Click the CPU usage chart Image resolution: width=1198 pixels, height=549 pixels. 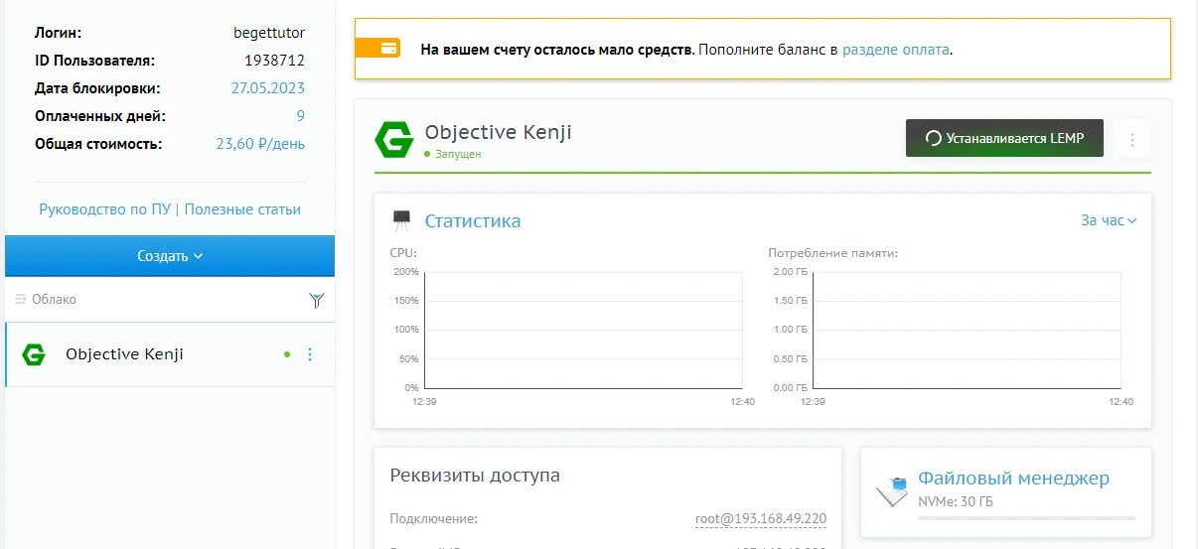[583, 330]
